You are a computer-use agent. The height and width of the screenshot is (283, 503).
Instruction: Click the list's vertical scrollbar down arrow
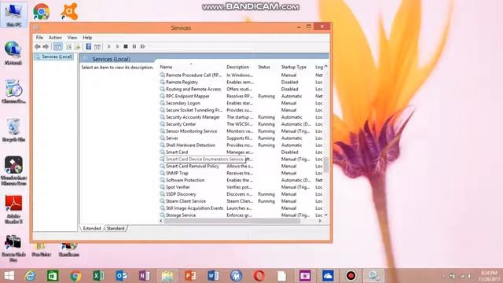pyautogui.click(x=326, y=215)
